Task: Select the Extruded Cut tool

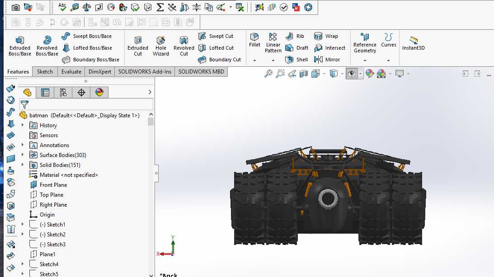Action: pos(138,46)
